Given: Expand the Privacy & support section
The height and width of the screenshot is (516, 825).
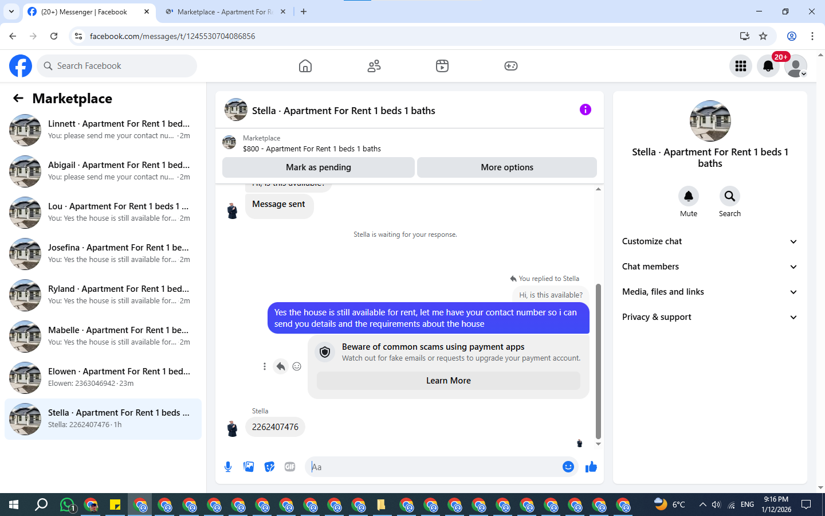Looking at the screenshot, I should [x=710, y=317].
